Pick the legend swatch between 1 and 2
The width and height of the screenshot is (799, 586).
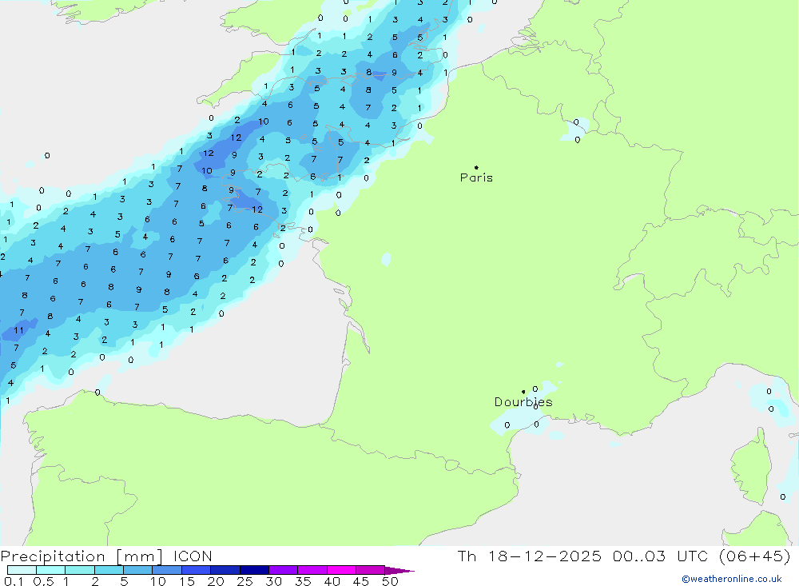point(80,570)
